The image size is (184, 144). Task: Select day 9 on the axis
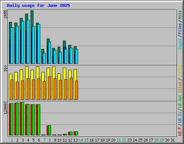pos(55,140)
